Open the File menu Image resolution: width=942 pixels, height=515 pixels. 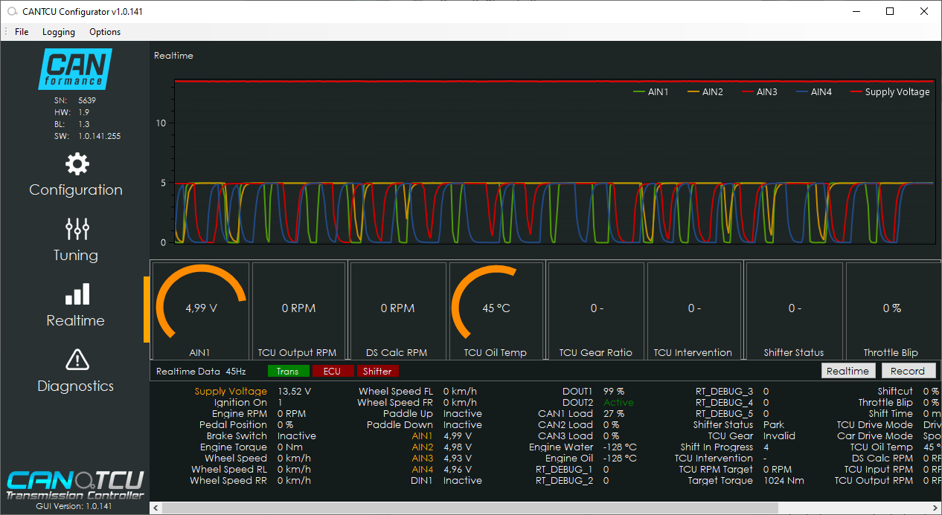pyautogui.click(x=22, y=32)
